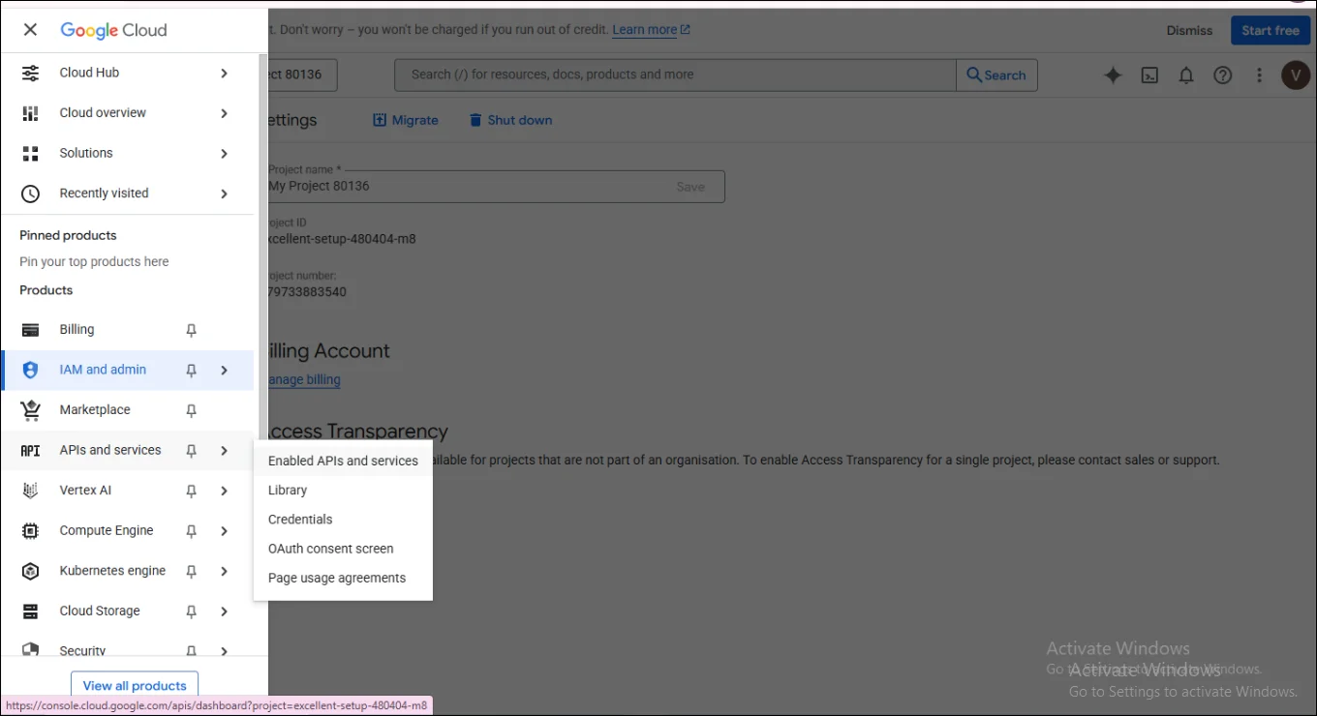The image size is (1317, 716).
Task: Click the Google Cloud logo
Action: 113,30
